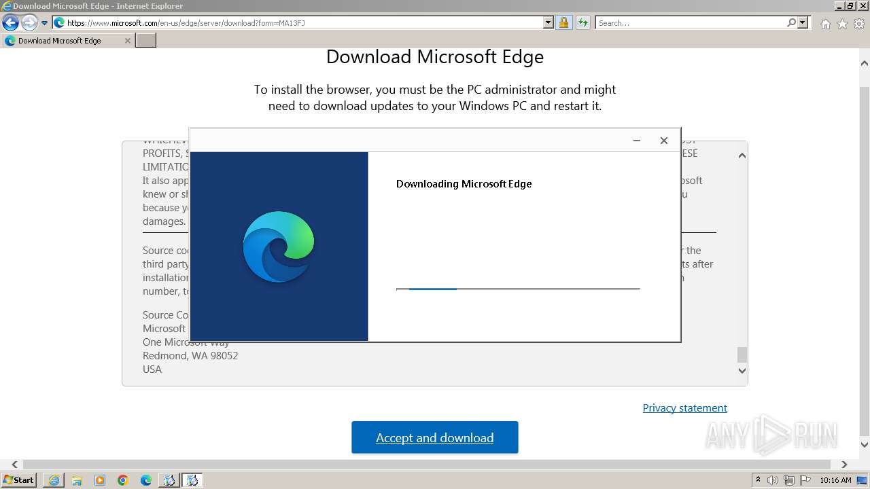Launch Windows Media Player from taskbar
This screenshot has height=489, width=870.
click(x=100, y=480)
